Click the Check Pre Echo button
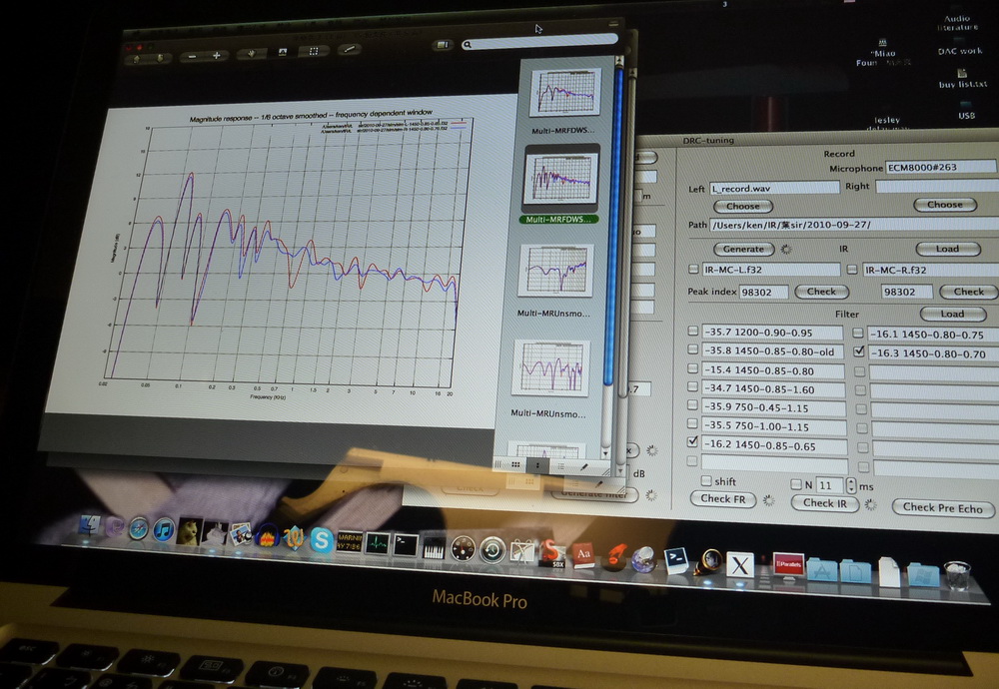 942,507
